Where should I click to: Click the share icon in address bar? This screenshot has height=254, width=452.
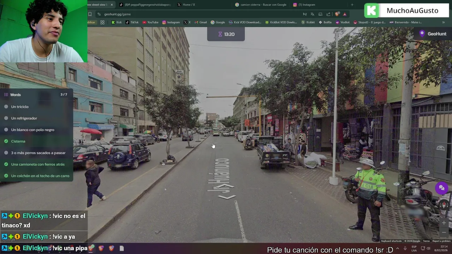pyautogui.click(x=328, y=14)
